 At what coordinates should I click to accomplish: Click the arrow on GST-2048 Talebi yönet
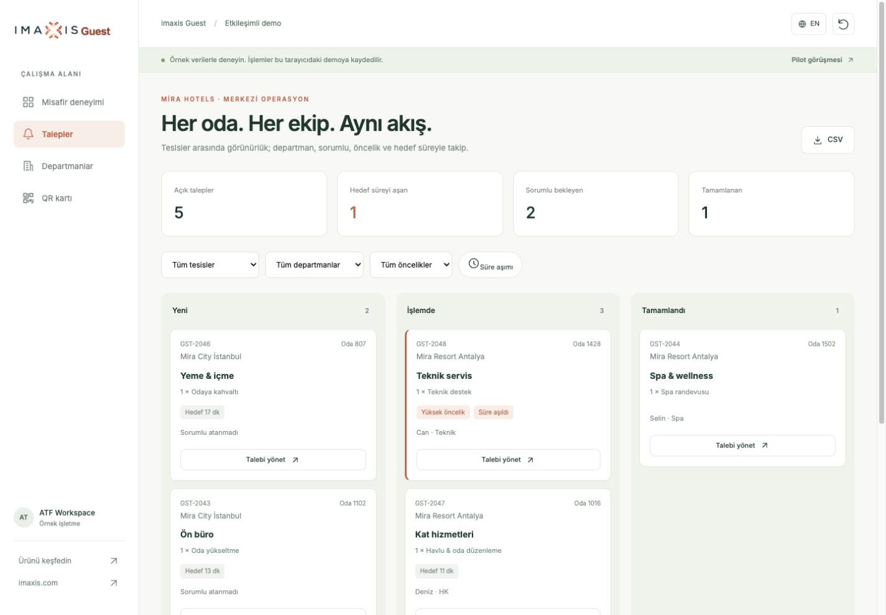click(530, 460)
